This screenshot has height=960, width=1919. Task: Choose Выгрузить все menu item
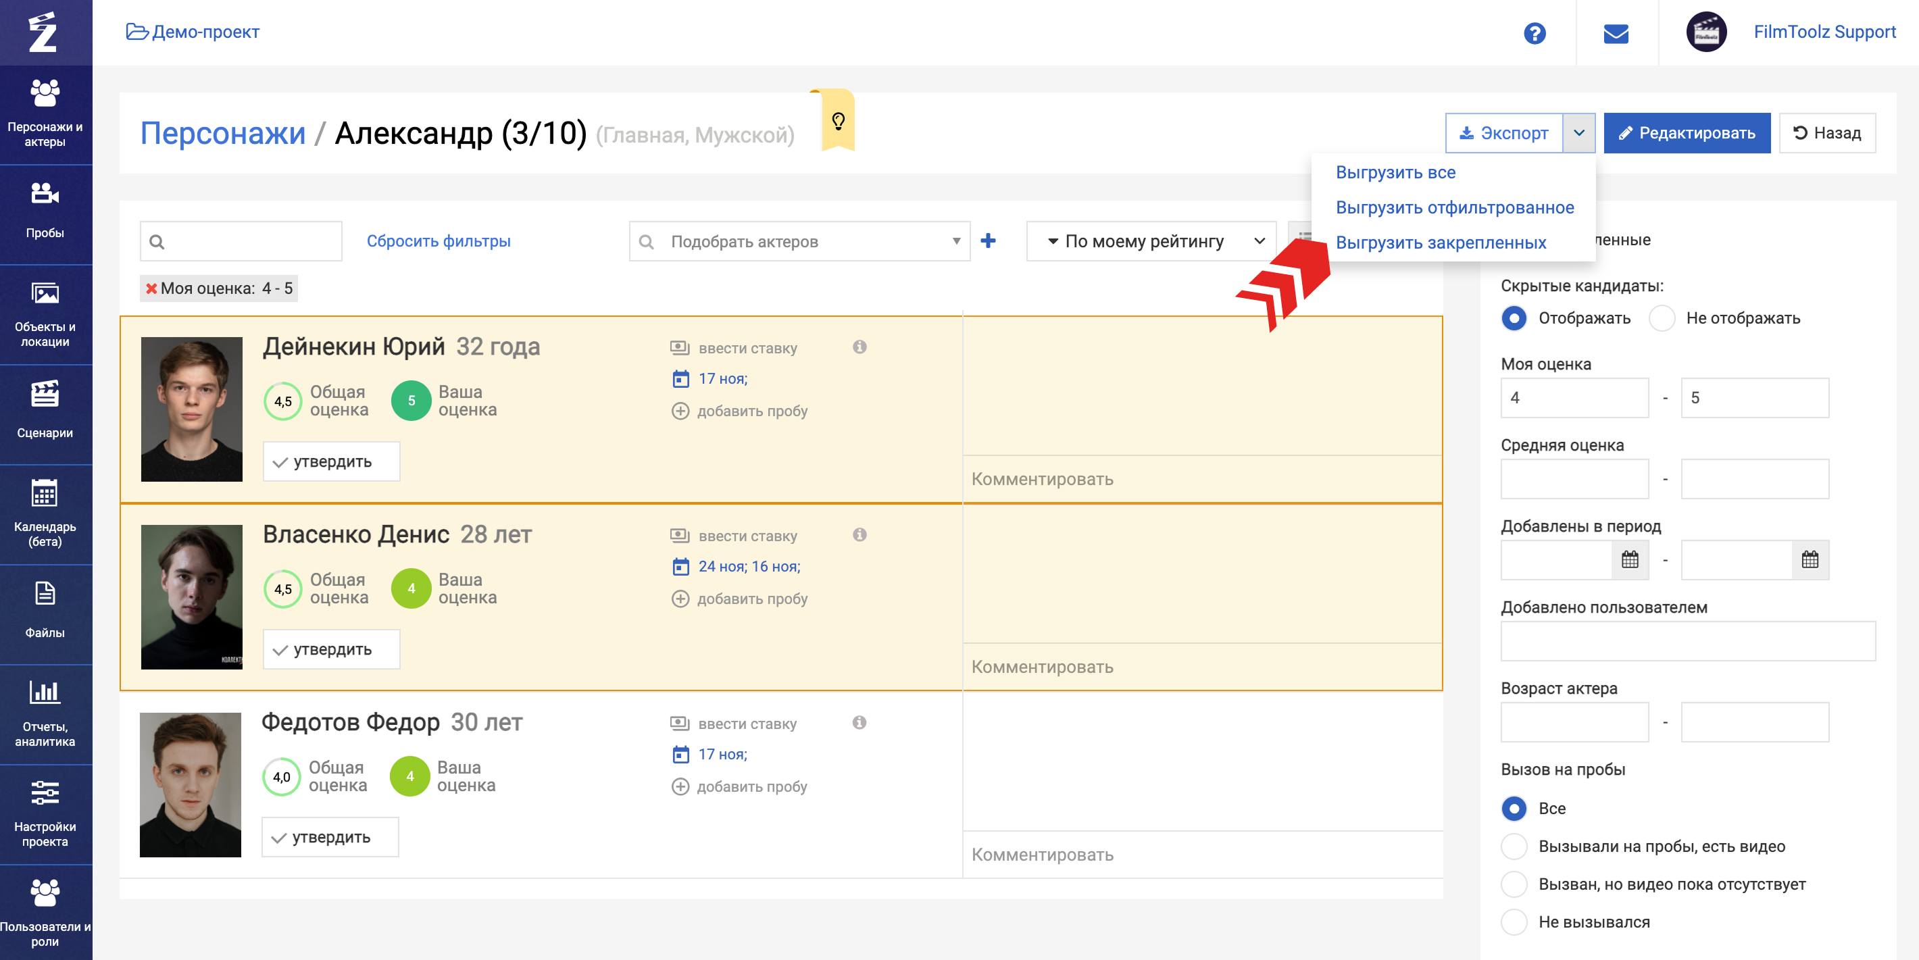tap(1395, 172)
